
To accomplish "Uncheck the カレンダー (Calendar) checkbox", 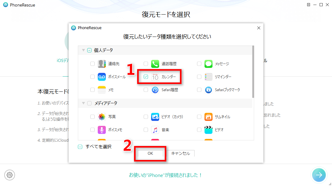I will coord(146,77).
